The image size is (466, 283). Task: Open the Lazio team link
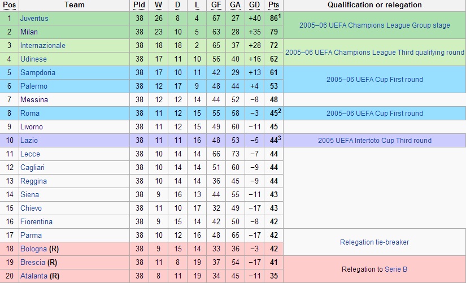pos(29,140)
